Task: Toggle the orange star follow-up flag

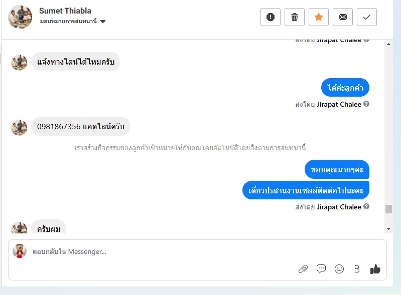Action: tap(318, 17)
